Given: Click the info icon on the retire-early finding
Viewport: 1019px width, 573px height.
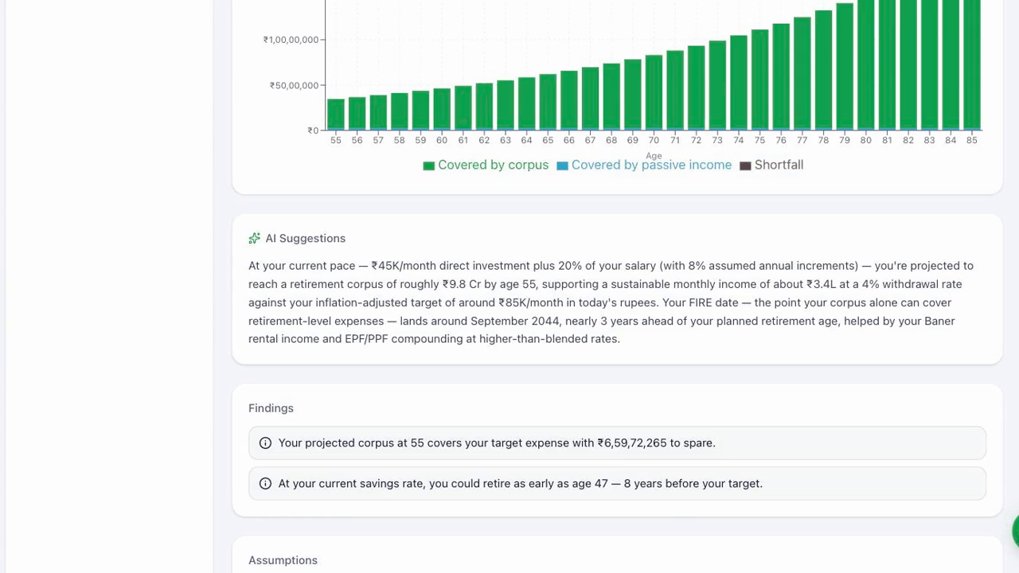Looking at the screenshot, I should click(266, 484).
